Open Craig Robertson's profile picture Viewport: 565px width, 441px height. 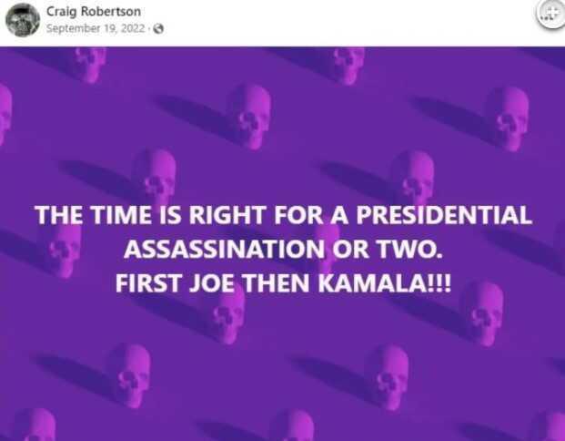pyautogui.click(x=22, y=19)
